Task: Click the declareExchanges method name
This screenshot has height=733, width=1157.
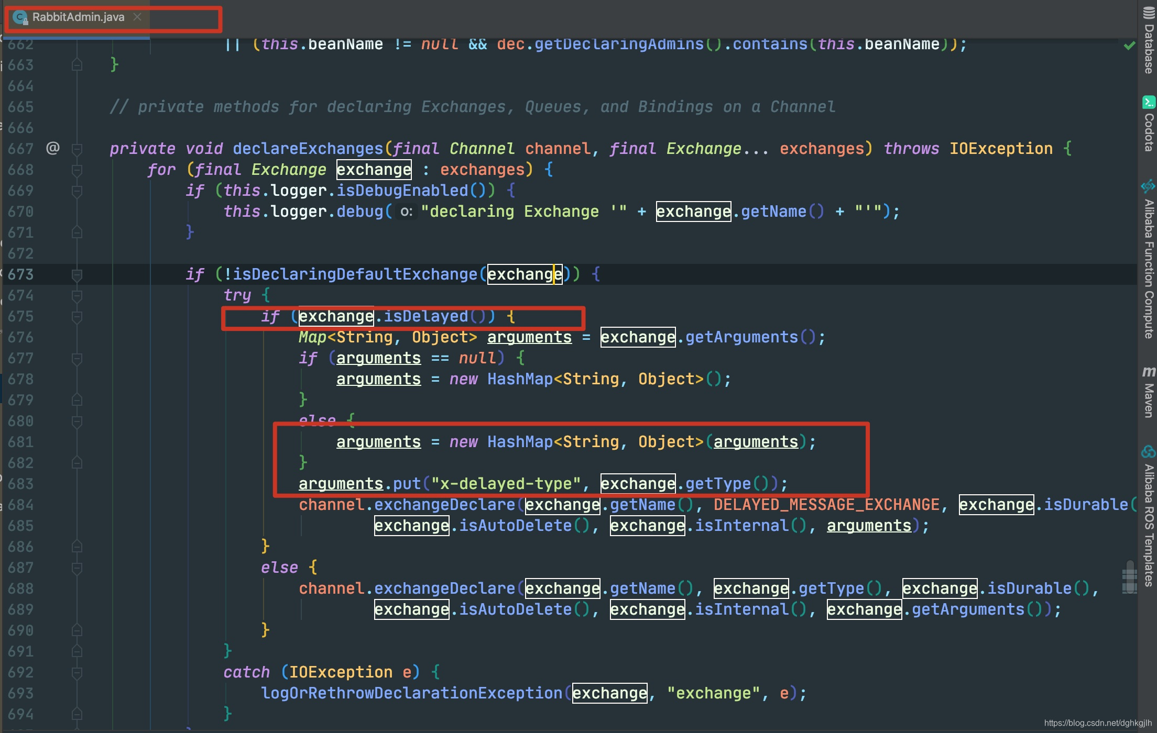Action: coord(308,149)
